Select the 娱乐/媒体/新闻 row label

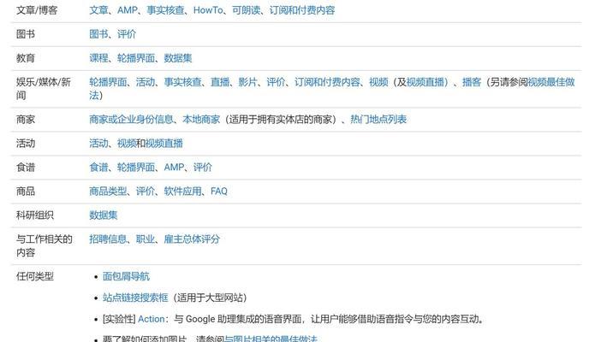click(44, 89)
